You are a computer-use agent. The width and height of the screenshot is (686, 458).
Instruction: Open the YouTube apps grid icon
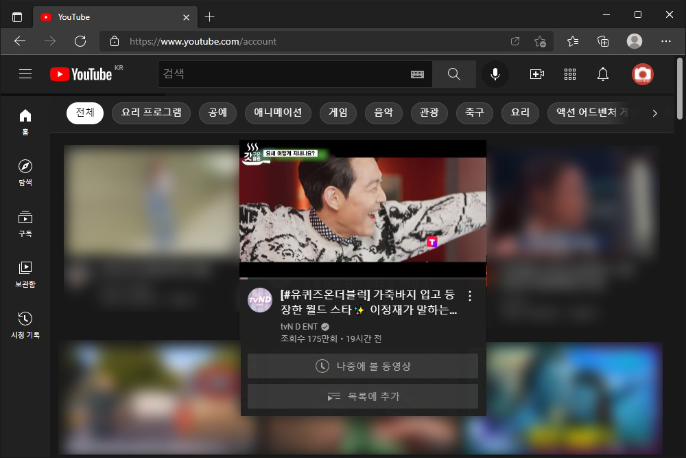(570, 74)
